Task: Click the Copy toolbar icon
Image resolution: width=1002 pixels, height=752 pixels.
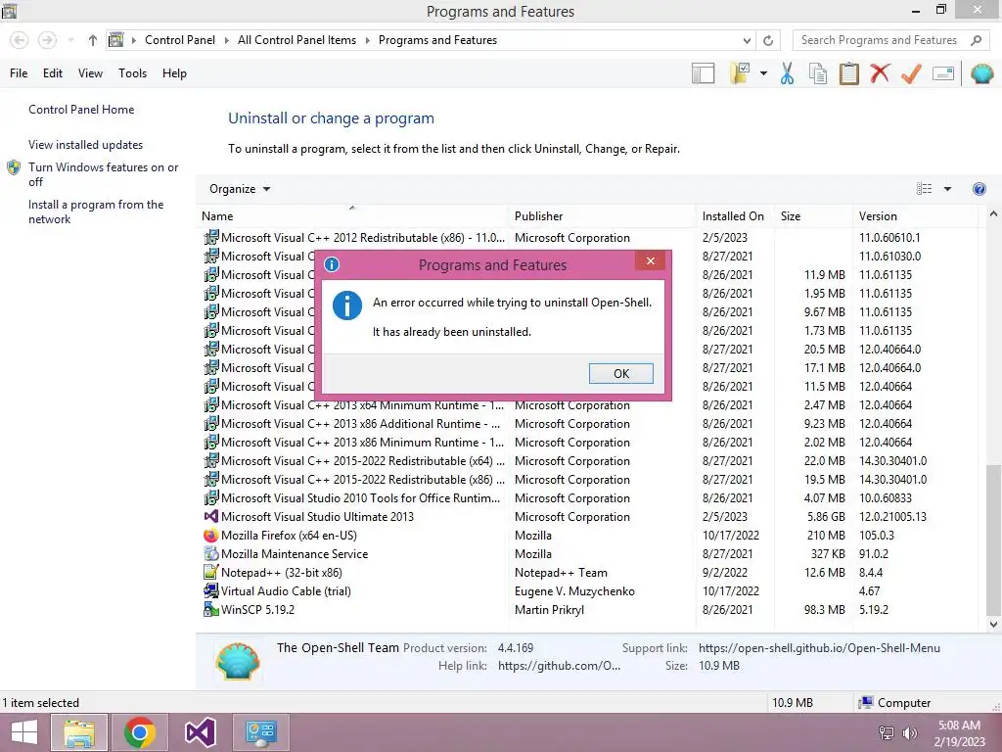Action: pos(817,73)
